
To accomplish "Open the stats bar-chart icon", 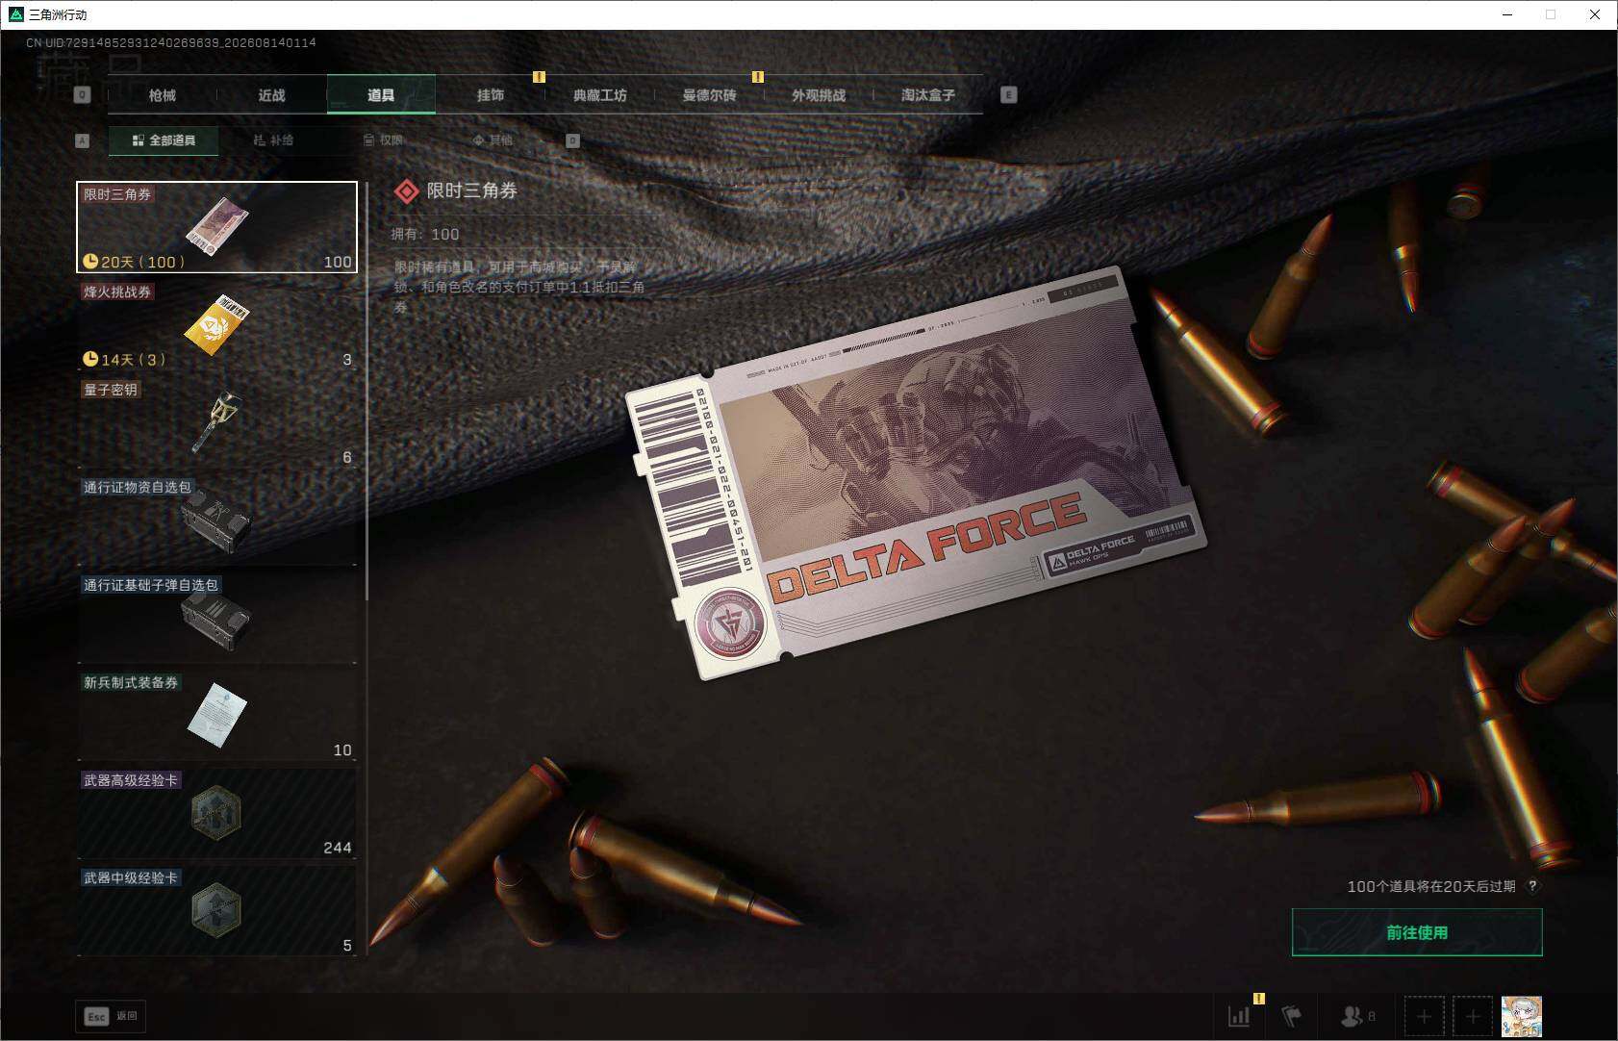I will (1239, 1016).
